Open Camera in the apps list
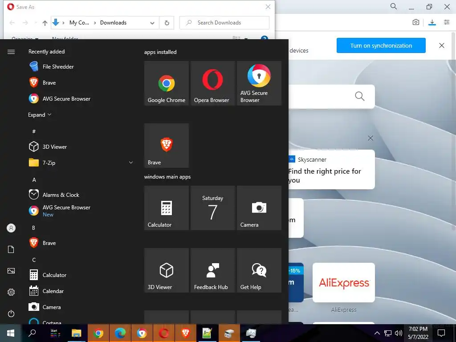 (81, 307)
